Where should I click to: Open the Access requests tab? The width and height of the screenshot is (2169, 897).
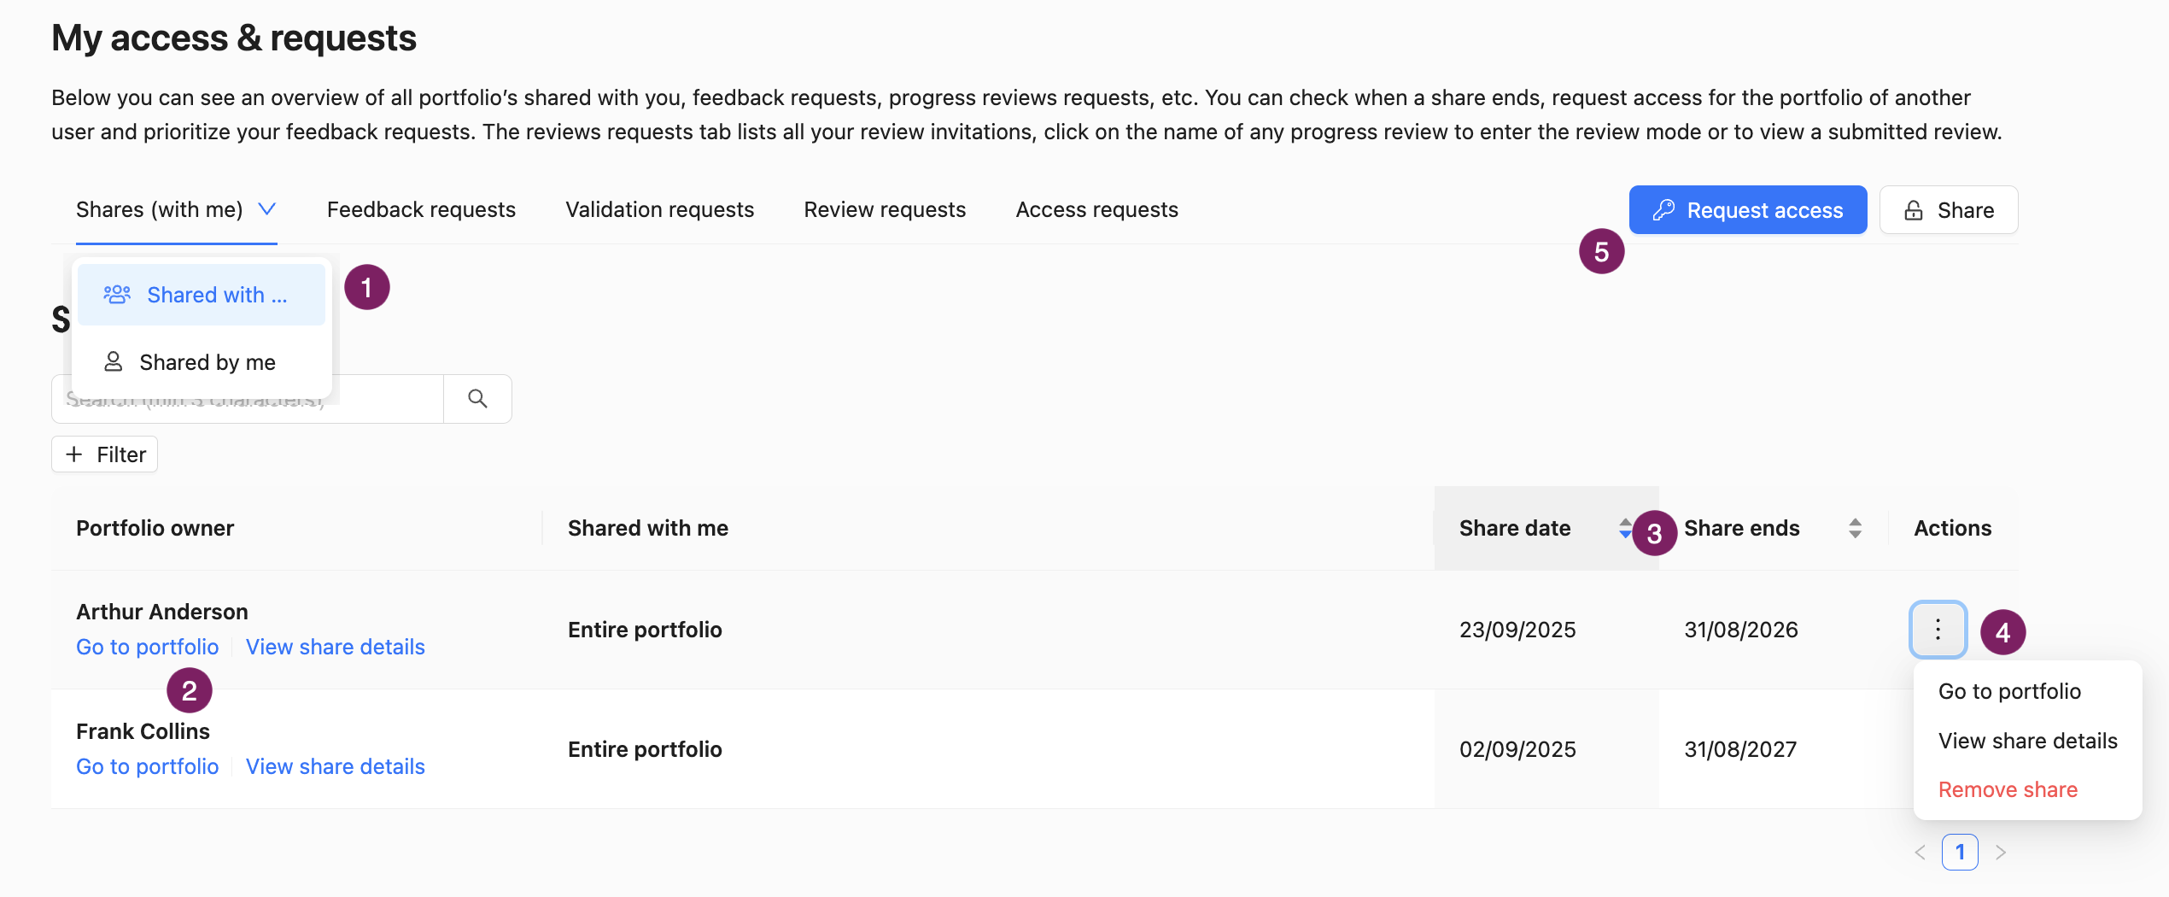coord(1096,209)
